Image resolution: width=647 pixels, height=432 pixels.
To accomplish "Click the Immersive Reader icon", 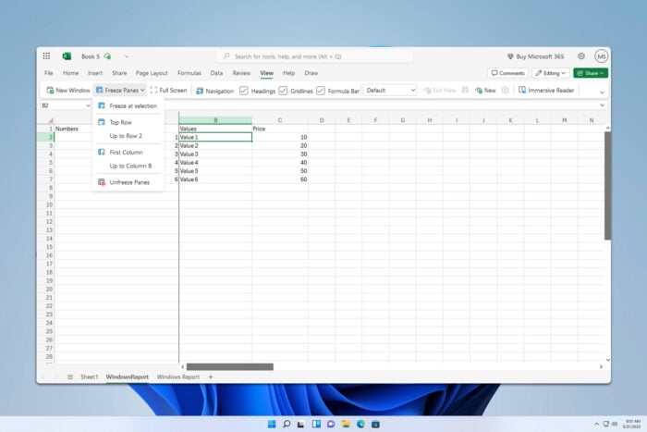I will tap(522, 90).
